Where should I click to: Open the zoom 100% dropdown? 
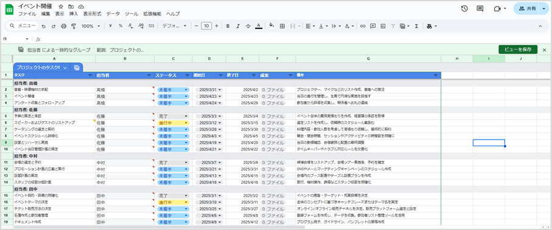point(91,26)
